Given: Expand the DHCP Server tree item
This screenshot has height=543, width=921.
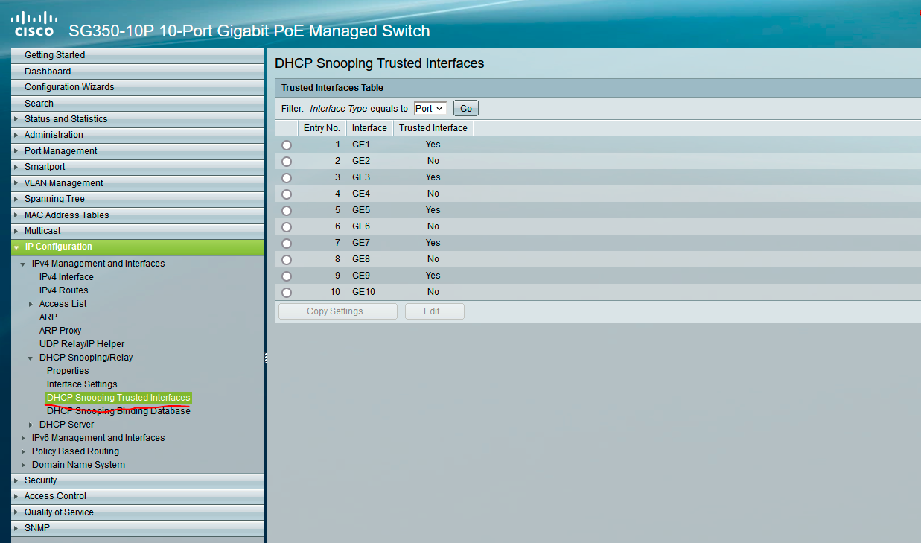Looking at the screenshot, I should 30,424.
